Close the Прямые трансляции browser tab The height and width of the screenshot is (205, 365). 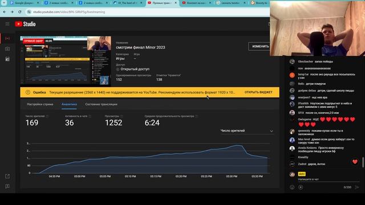[x=176, y=3]
